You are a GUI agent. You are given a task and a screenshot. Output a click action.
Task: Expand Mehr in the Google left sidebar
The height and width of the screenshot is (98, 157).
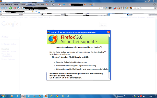click(x=5, y=37)
